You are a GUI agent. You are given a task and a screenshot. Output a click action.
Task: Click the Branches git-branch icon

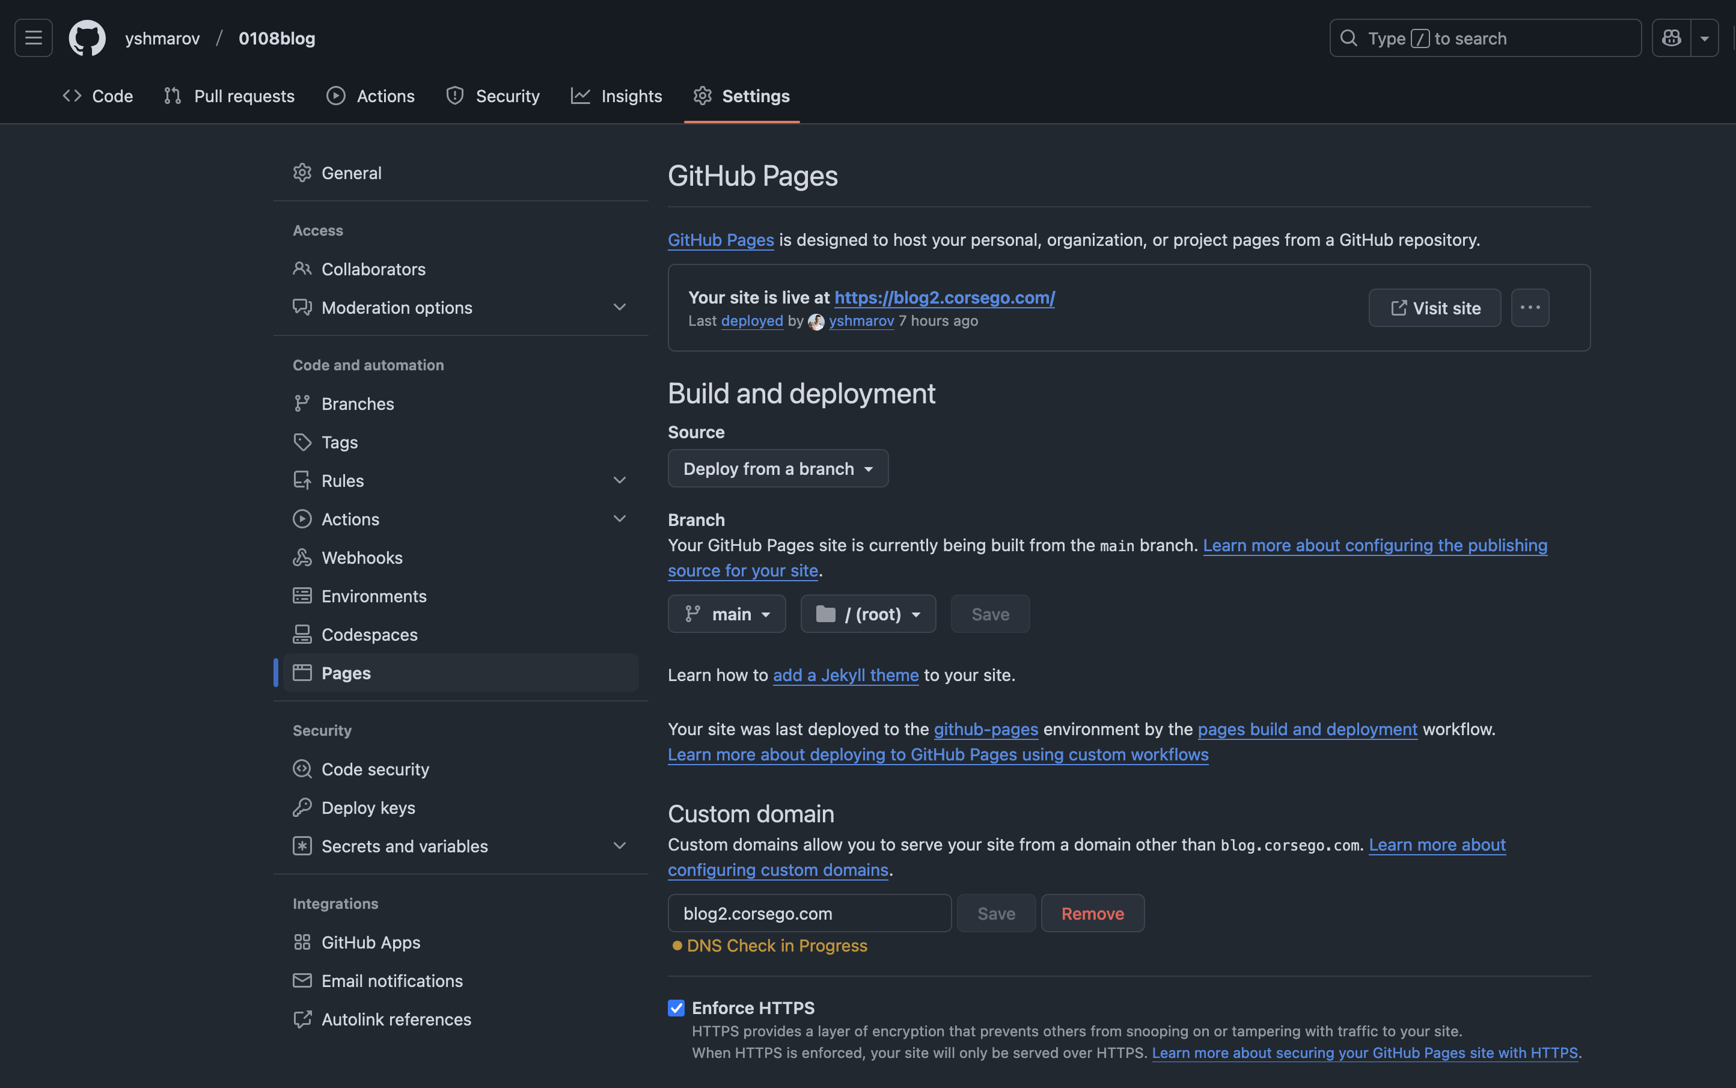point(302,404)
